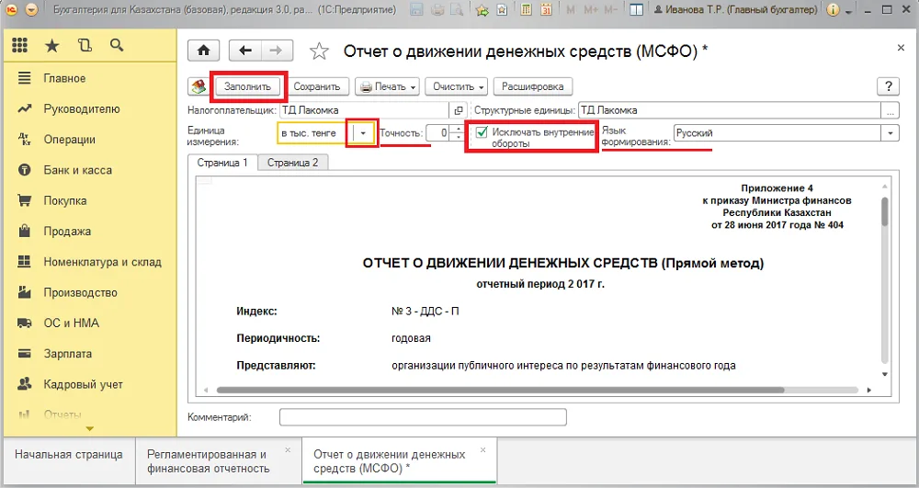Open the yellow information icon
This screenshot has width=919, height=488.
pos(833,9)
